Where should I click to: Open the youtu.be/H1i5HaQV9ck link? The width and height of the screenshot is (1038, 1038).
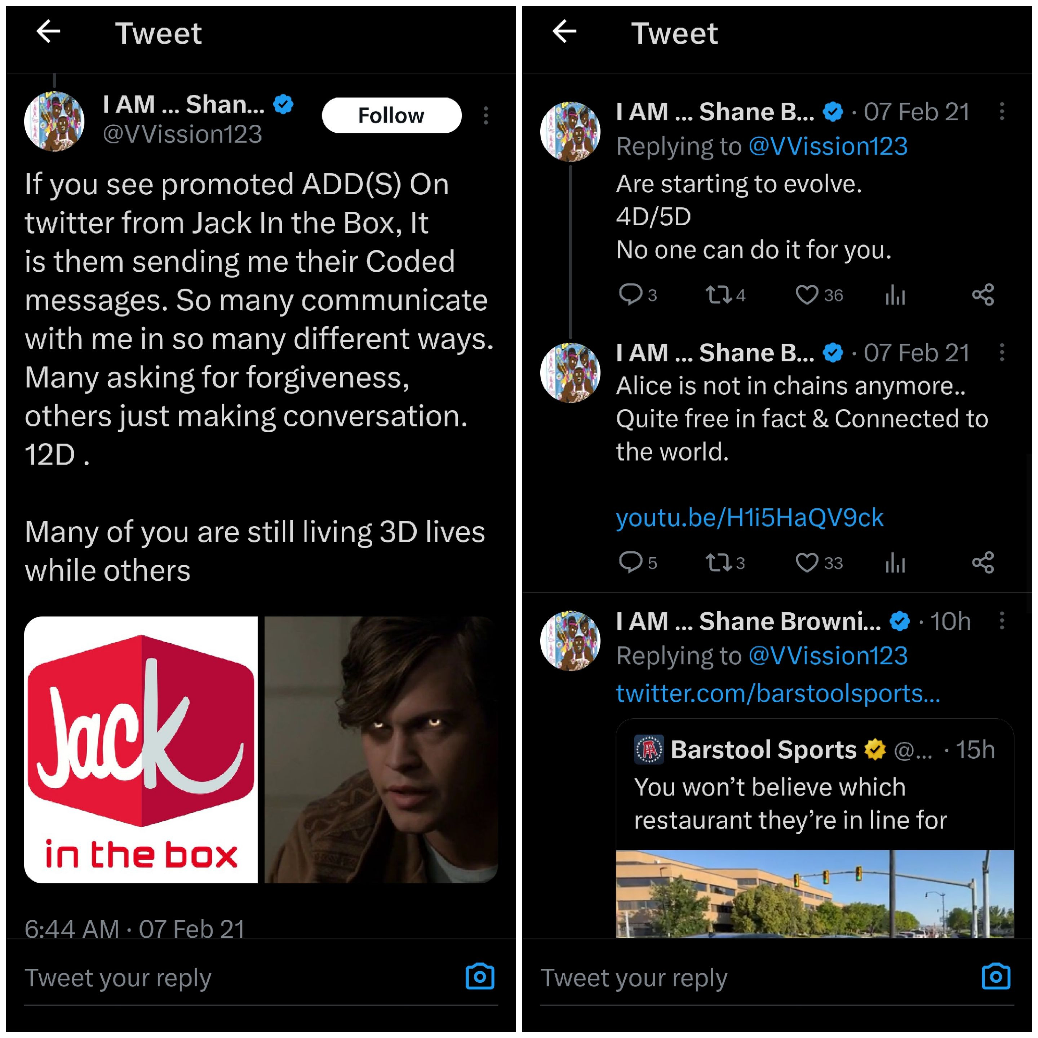[x=750, y=518]
